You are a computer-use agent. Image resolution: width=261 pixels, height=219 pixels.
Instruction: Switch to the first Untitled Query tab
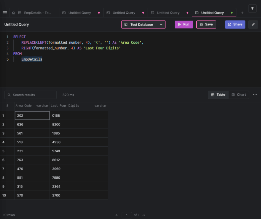click(x=81, y=13)
